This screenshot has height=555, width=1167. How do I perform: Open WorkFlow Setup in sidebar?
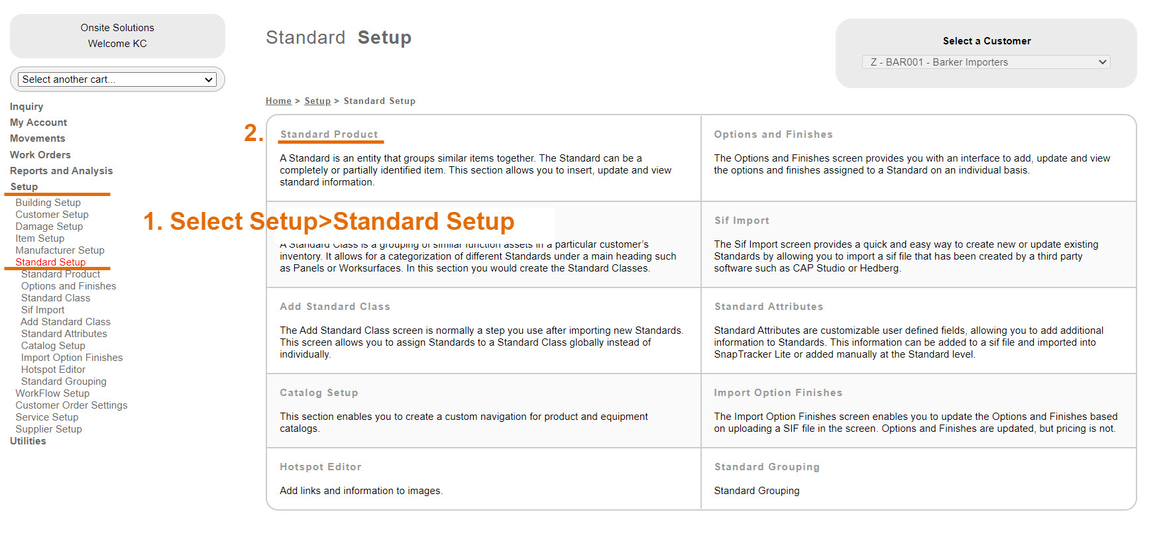[x=52, y=393]
